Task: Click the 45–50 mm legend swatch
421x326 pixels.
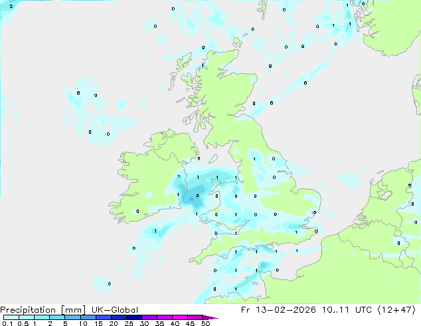Action: (x=195, y=317)
